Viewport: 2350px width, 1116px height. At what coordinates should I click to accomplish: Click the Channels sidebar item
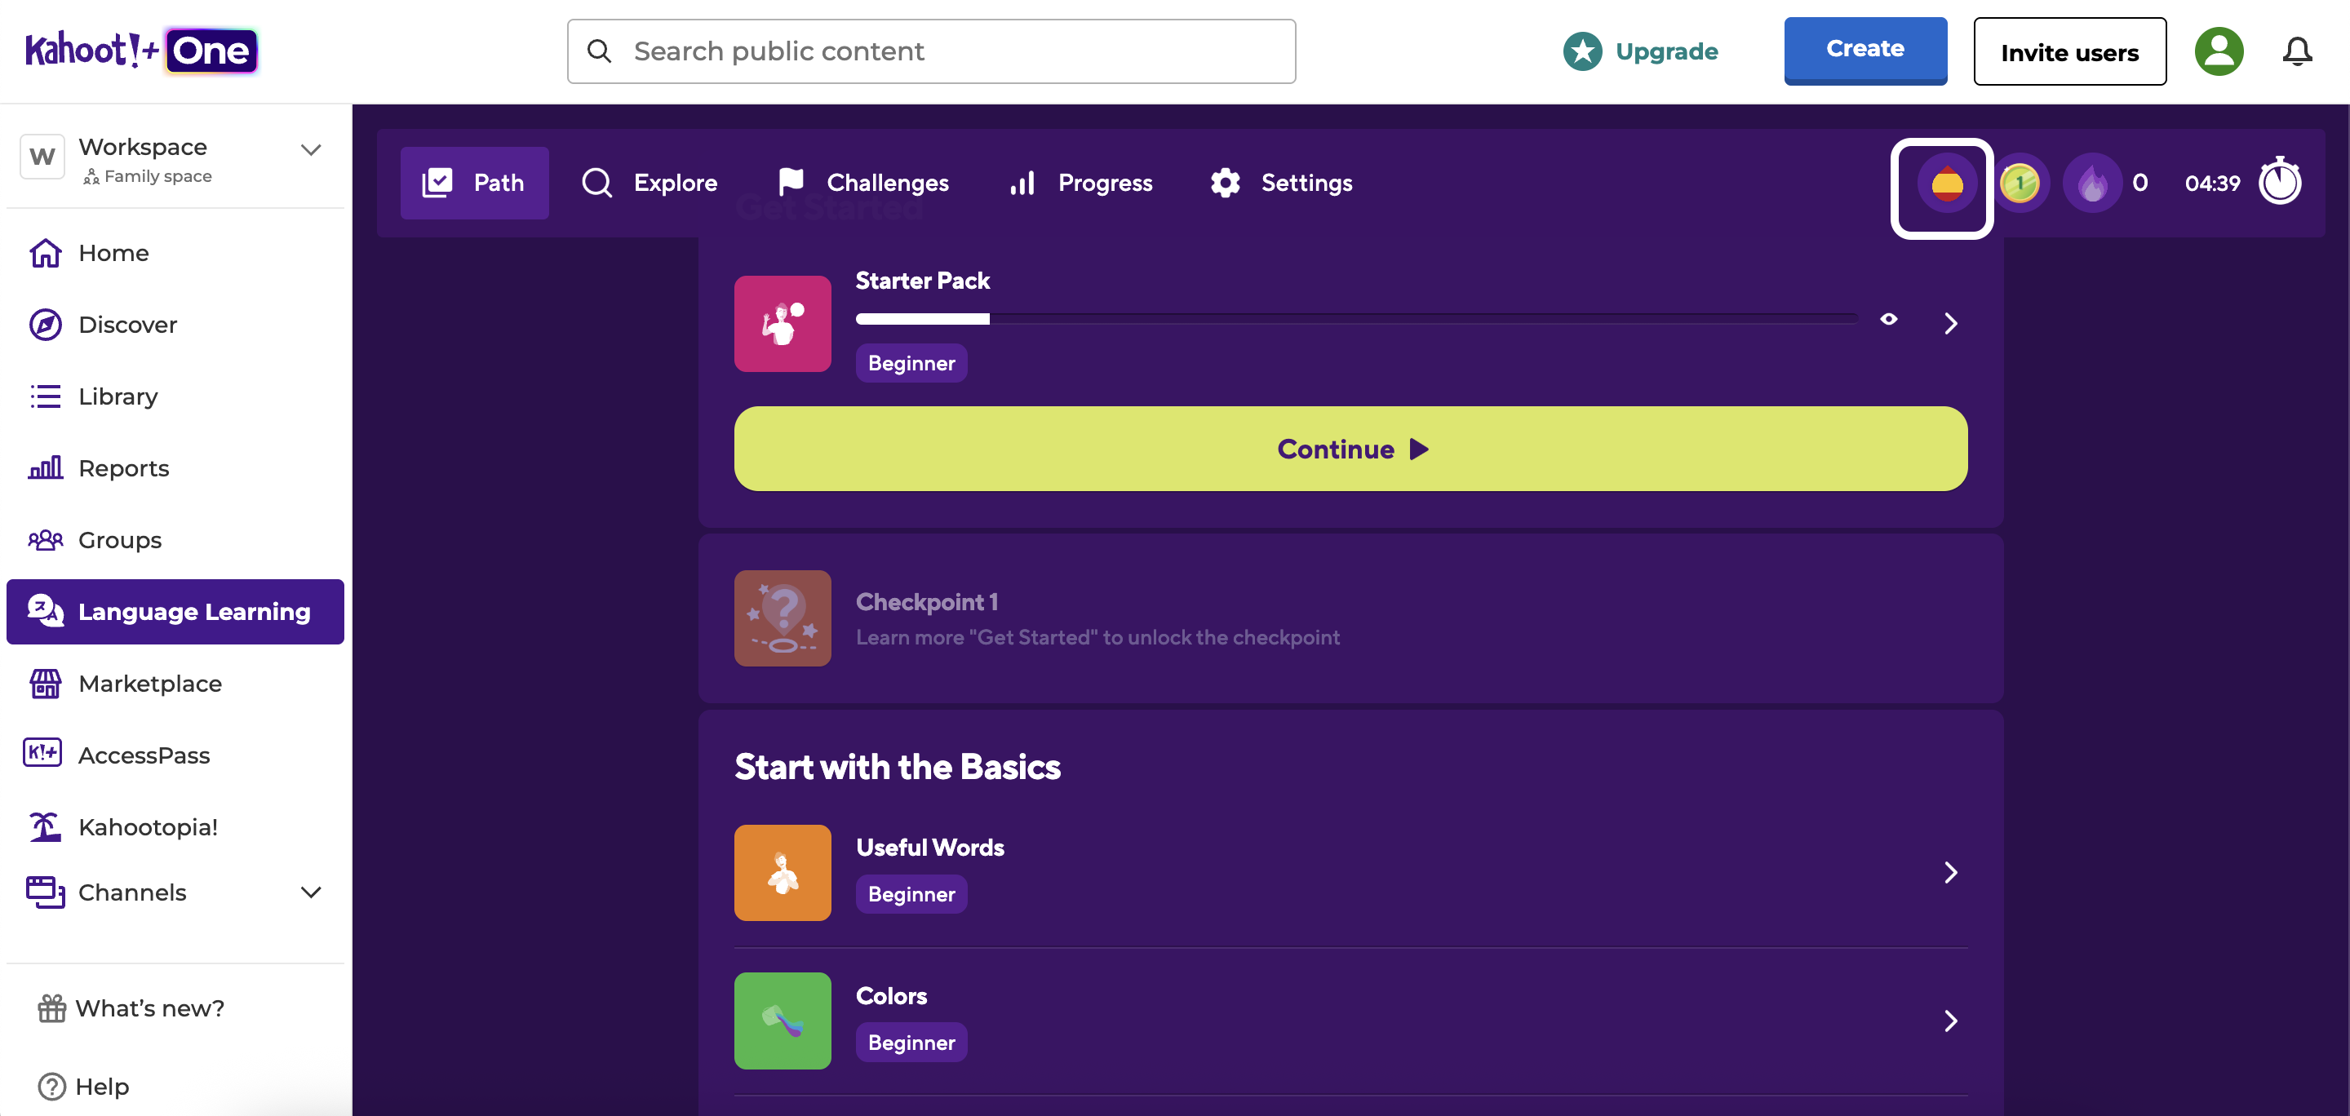[175, 892]
